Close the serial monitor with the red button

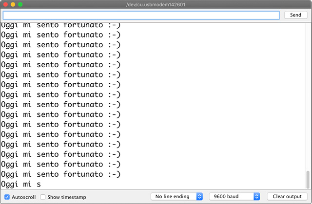5,4
